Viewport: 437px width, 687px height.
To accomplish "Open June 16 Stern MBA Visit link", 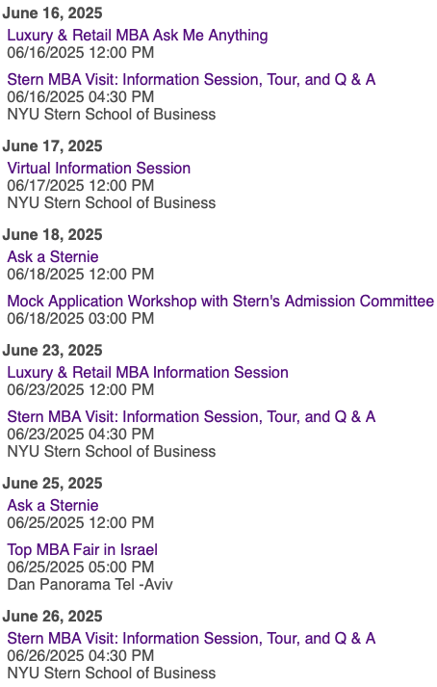I will tap(192, 79).
